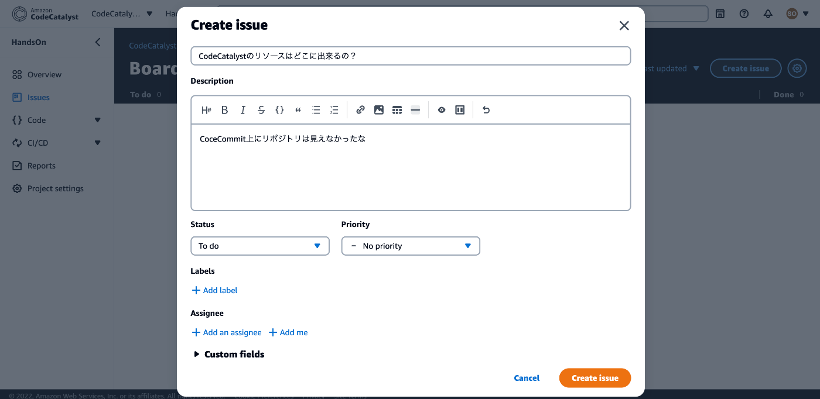Open the Status dropdown showing To do
Screen dimensions: 820x399
[x=260, y=246]
